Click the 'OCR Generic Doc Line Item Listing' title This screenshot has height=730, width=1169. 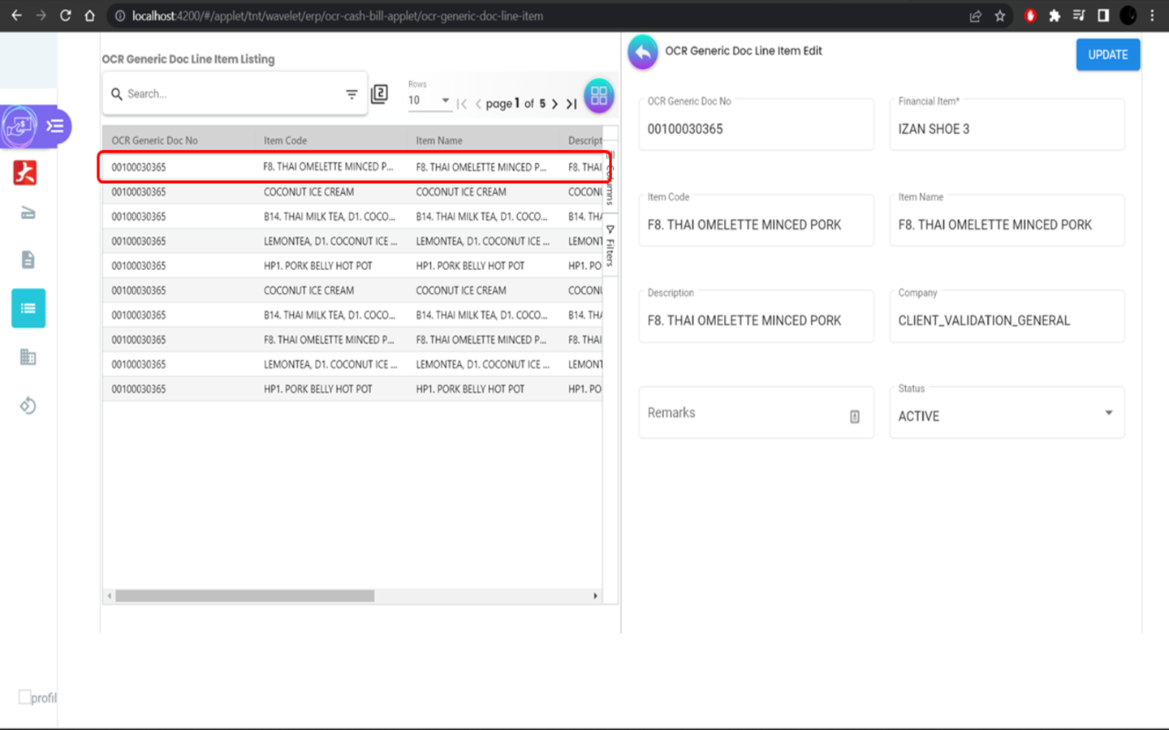point(188,59)
